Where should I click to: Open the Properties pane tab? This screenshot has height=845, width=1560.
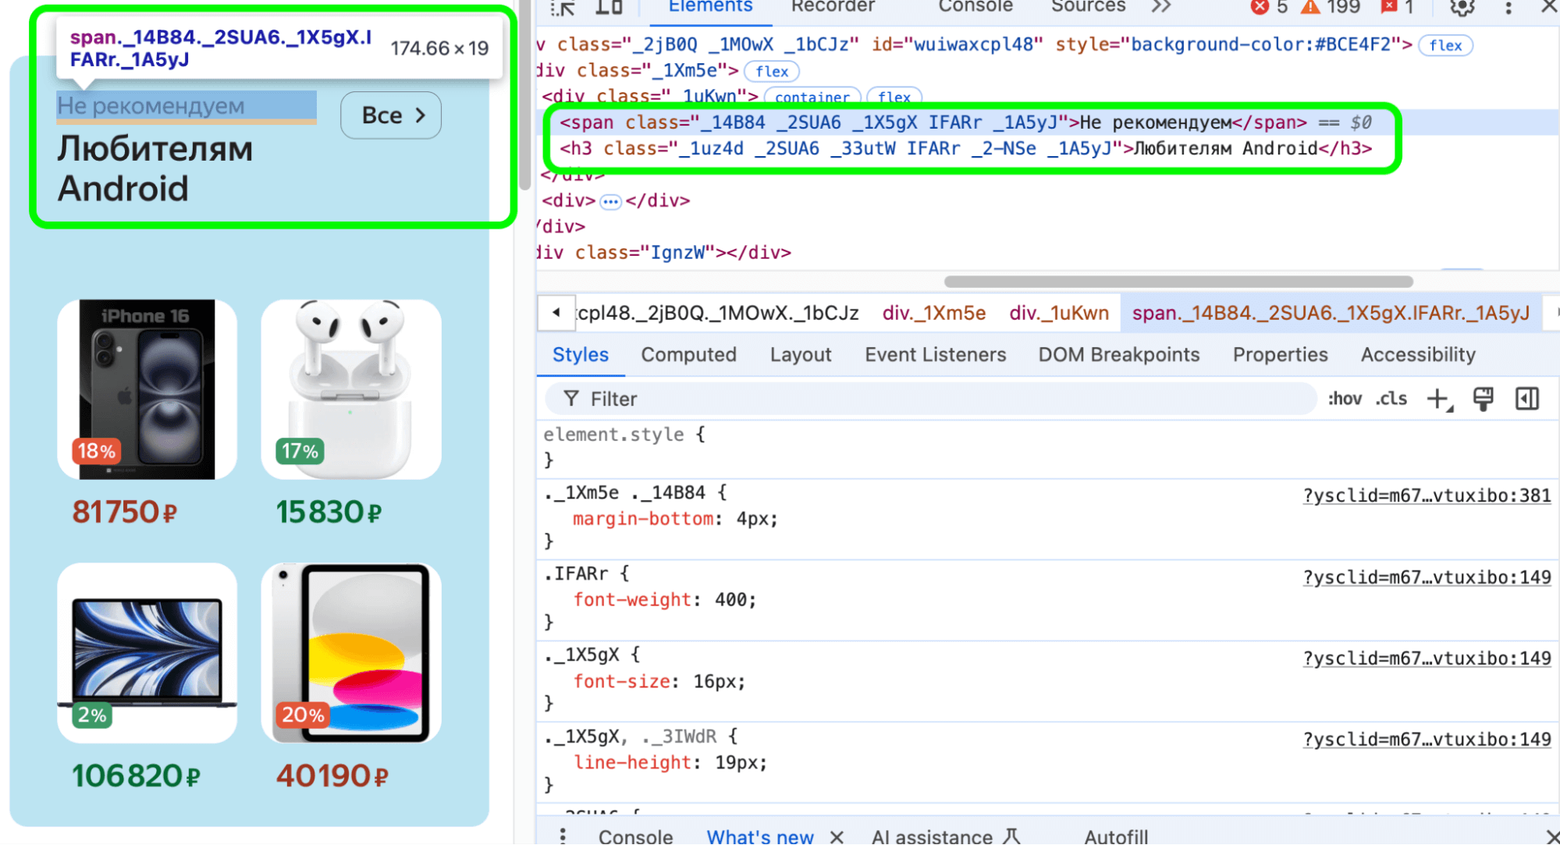click(1280, 355)
